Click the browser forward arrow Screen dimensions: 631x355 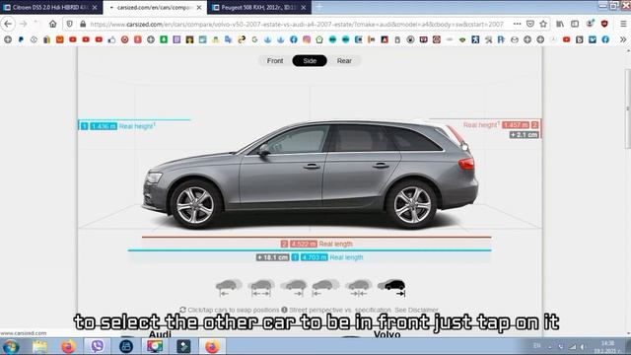click(23, 24)
